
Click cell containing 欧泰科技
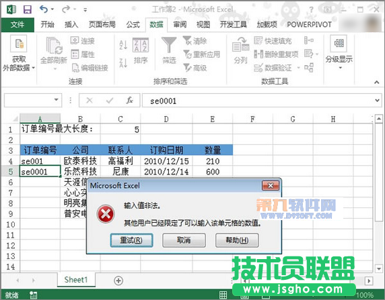tap(80, 161)
